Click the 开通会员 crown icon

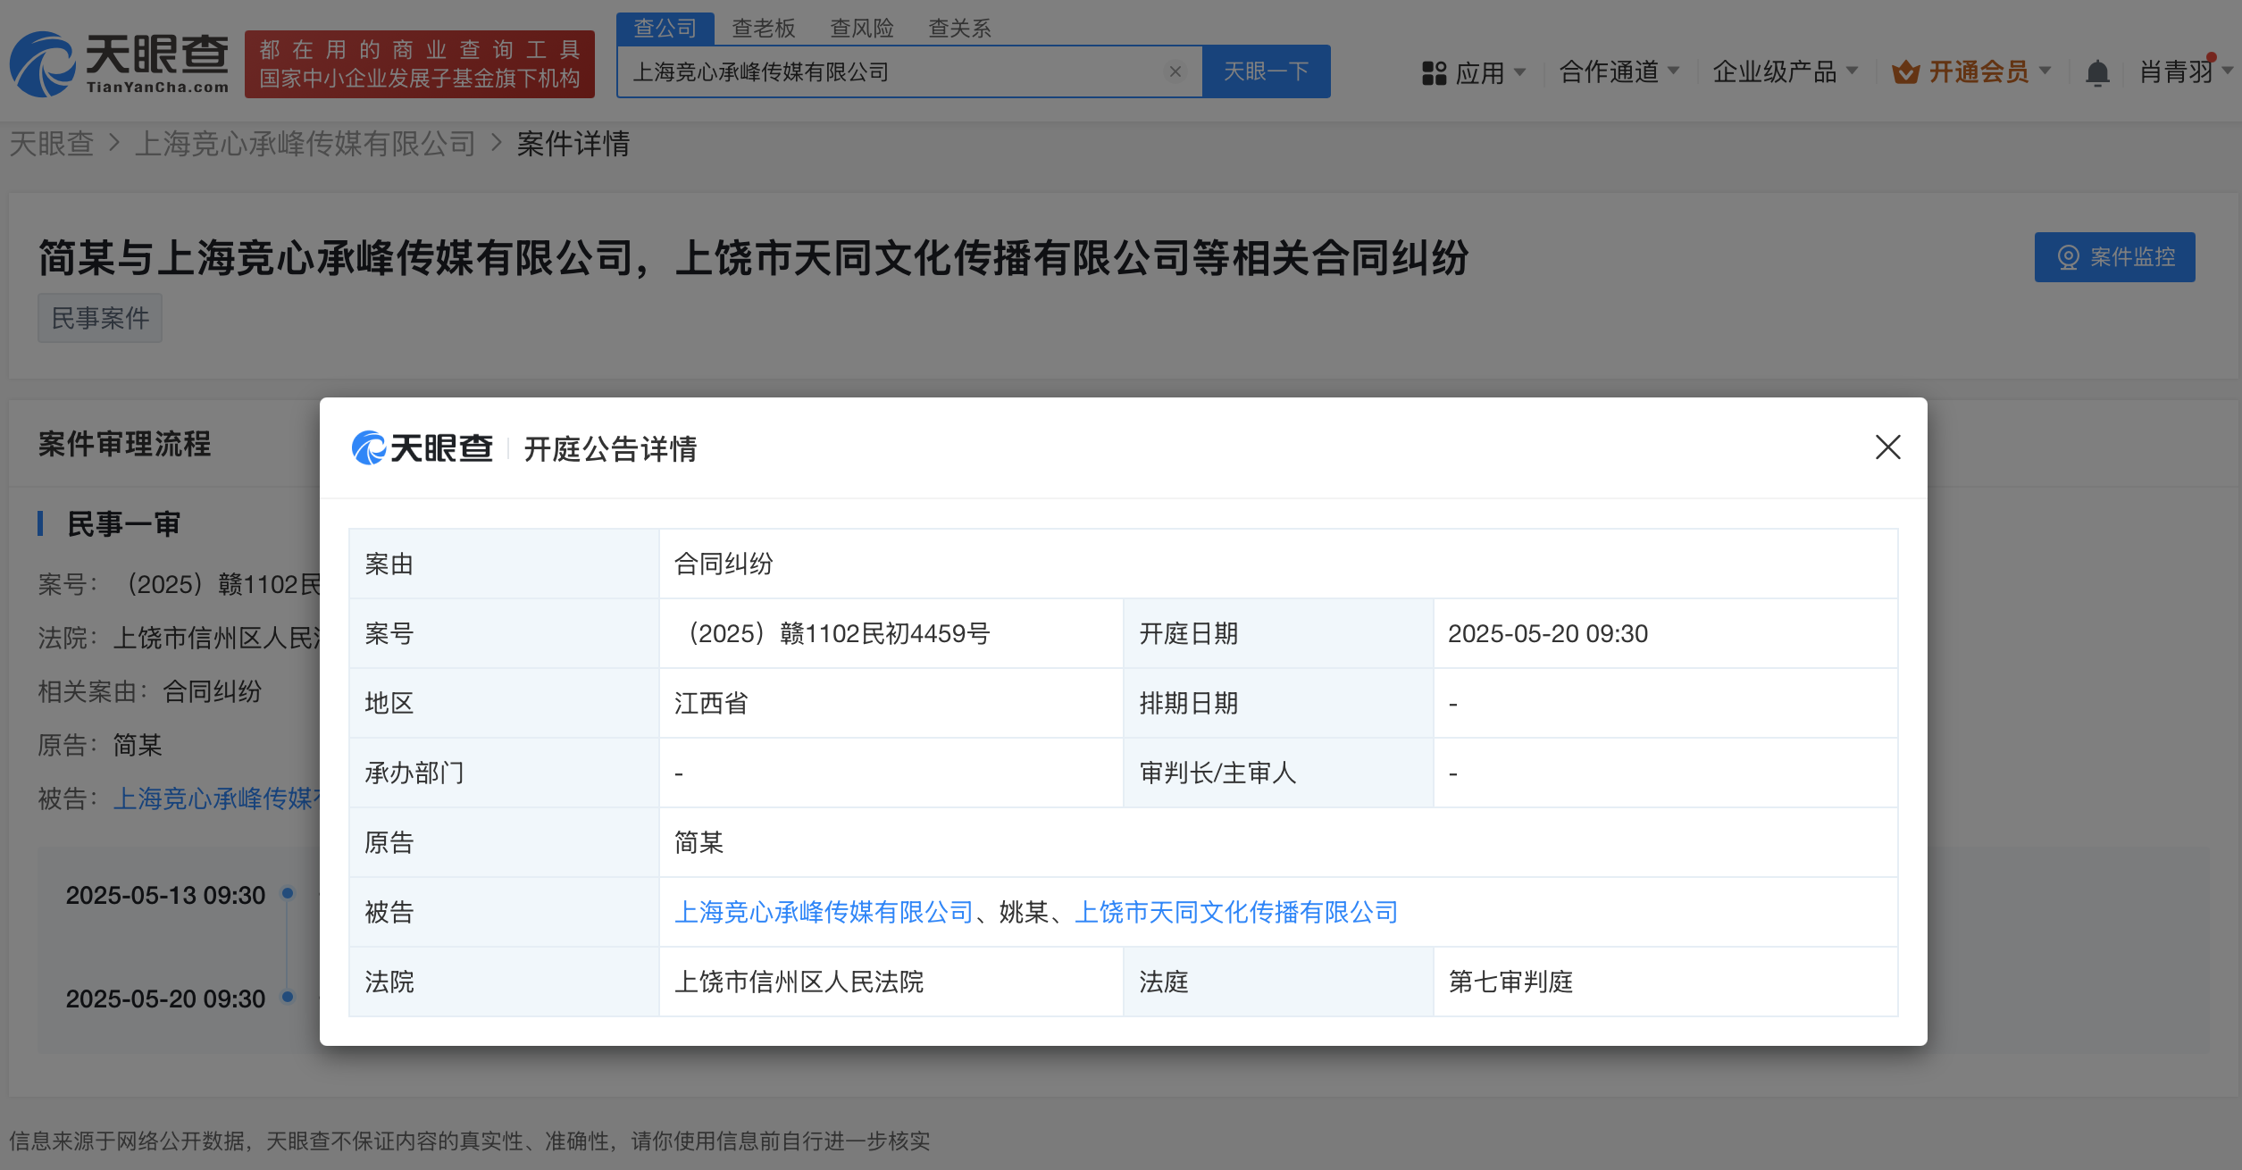pos(1905,72)
